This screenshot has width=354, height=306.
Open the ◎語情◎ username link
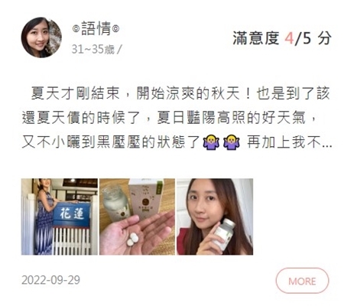point(96,28)
